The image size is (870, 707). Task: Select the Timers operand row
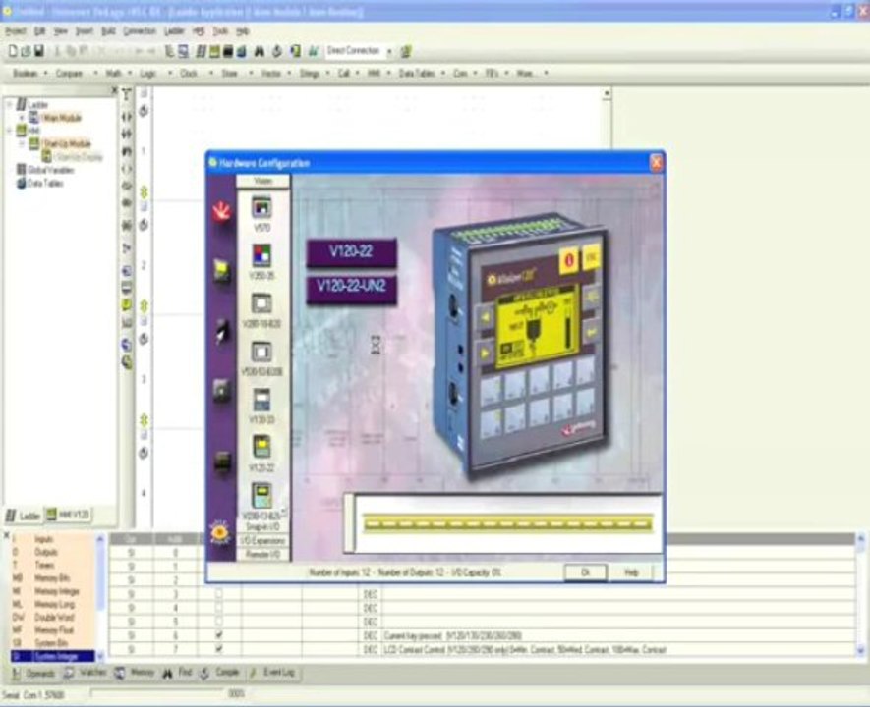[x=53, y=565]
